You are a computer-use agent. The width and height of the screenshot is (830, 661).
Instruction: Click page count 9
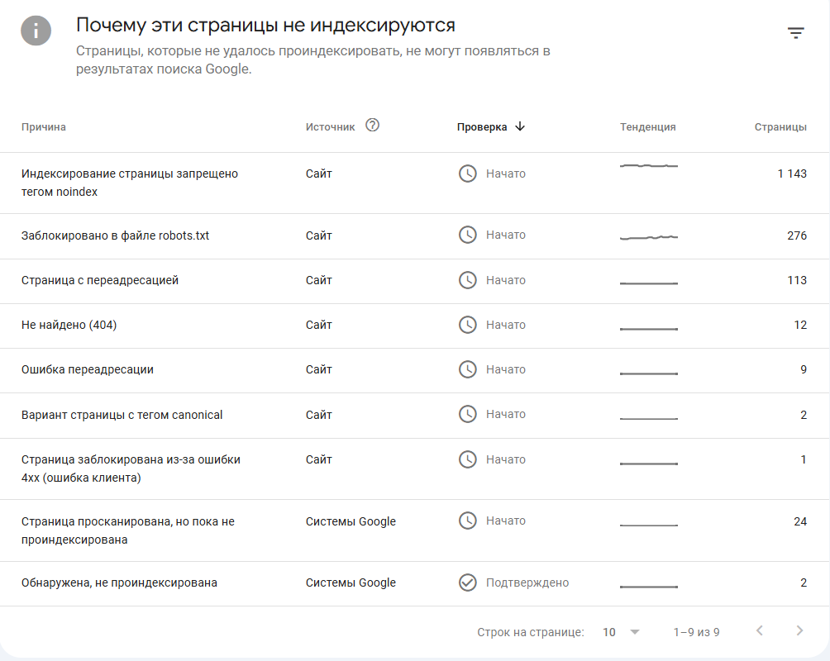pyautogui.click(x=804, y=369)
